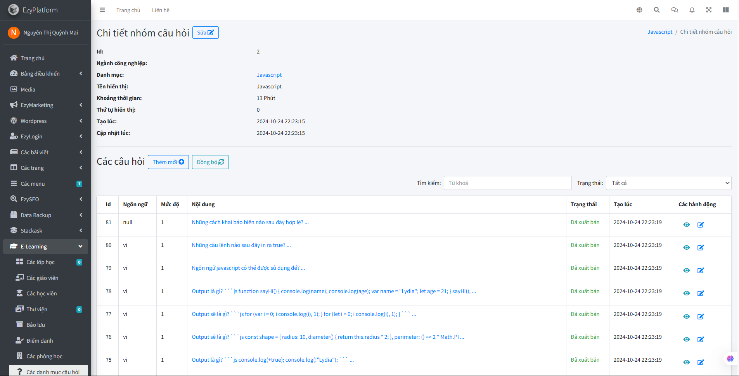Open Các lớp học sidebar item
The height and width of the screenshot is (376, 739).
(x=48, y=262)
